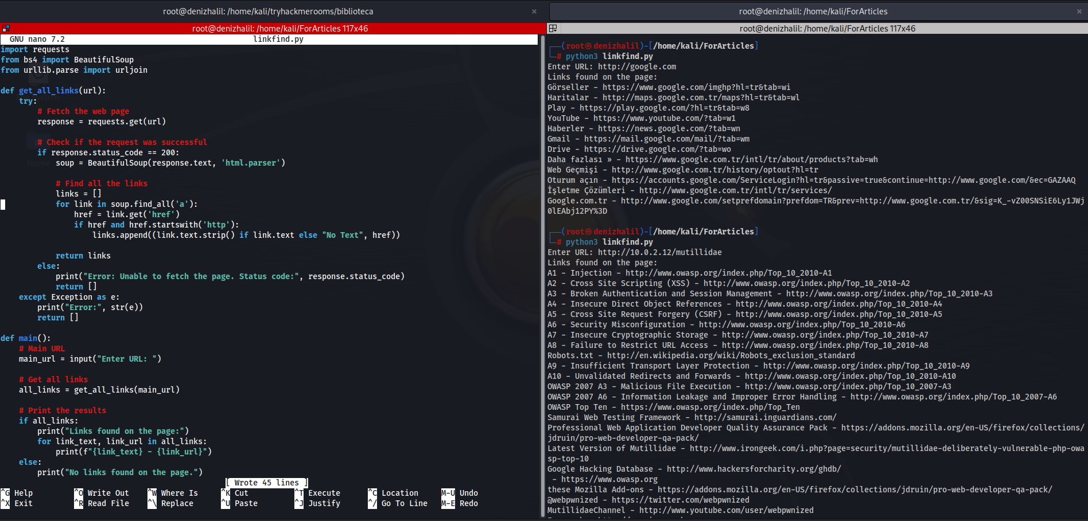The width and height of the screenshot is (1088, 521).
Task: Switch to the tryhackmerooms/biblioteca tab
Action: point(267,11)
